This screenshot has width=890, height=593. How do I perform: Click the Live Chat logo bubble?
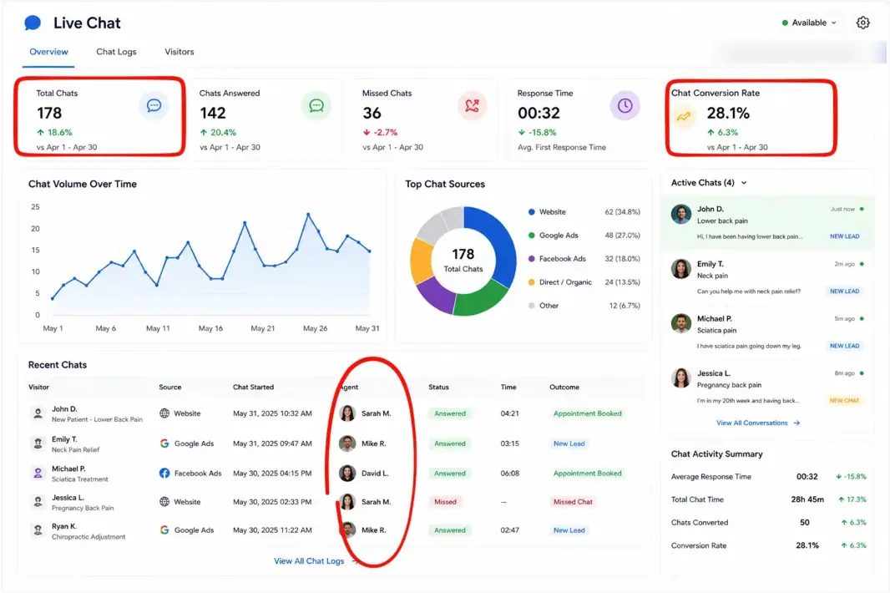tap(33, 23)
